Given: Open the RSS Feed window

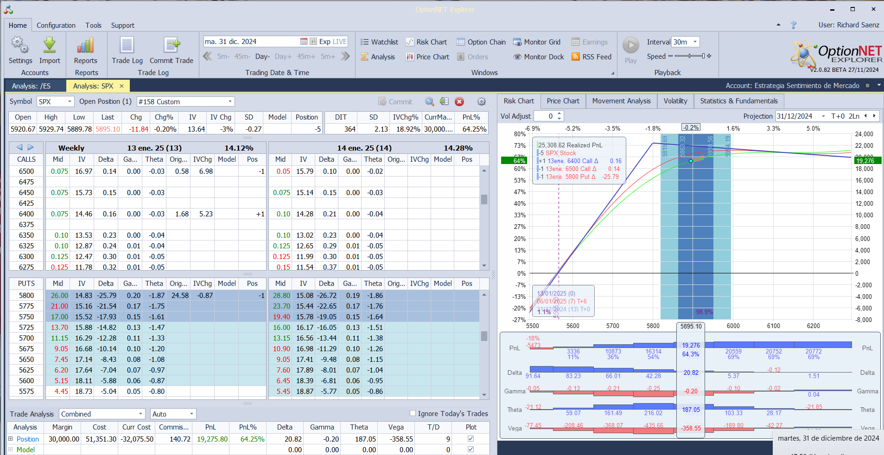Looking at the screenshot, I should pyautogui.click(x=591, y=57).
